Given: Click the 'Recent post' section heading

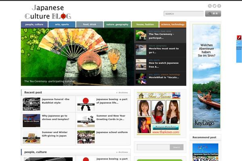Looking at the screenshot, I should click(x=33, y=93).
